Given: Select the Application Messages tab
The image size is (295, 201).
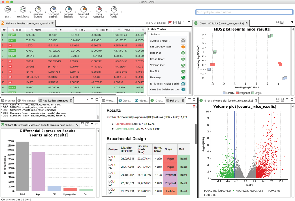Looking at the screenshot, I should coord(55,100).
